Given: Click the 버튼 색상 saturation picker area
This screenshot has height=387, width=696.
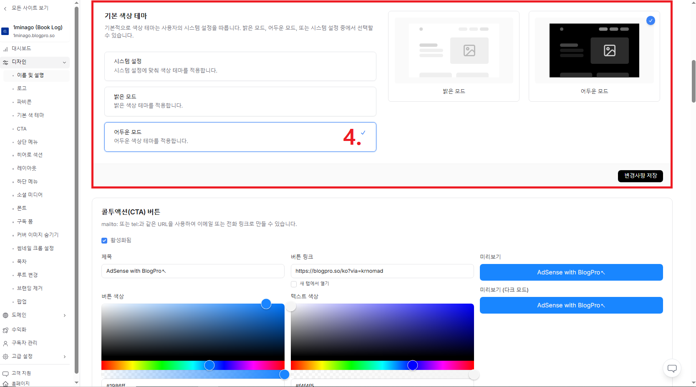Looking at the screenshot, I should [193, 332].
